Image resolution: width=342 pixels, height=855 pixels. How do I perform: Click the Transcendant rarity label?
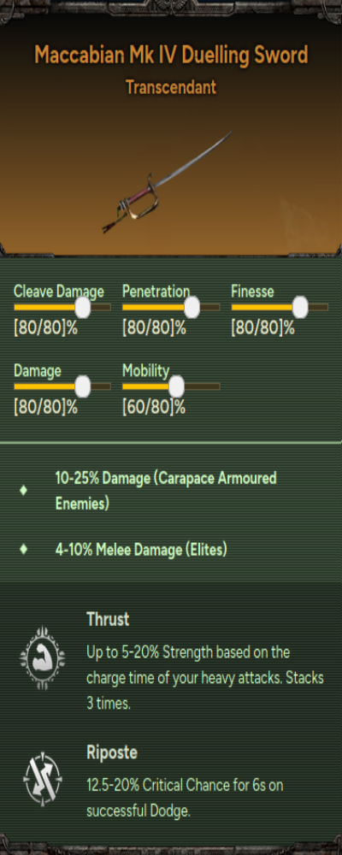click(171, 86)
